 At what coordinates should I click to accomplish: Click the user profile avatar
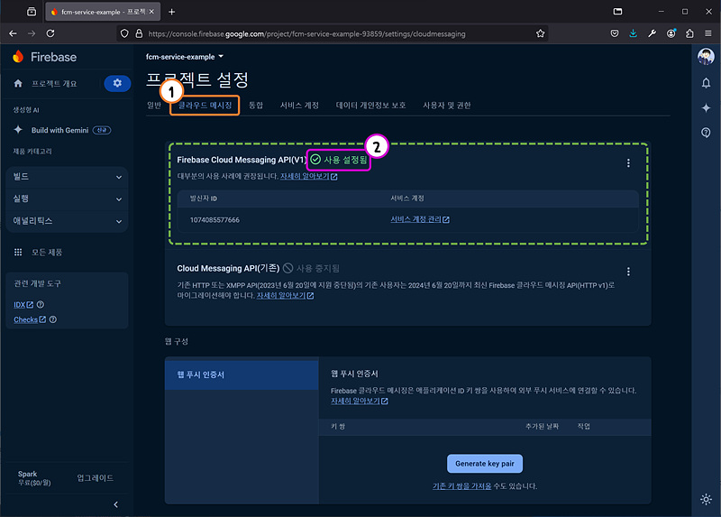tap(706, 56)
